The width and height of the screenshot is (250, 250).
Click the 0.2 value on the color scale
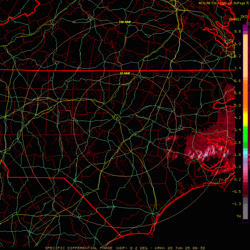pyautogui.click(x=237, y=179)
